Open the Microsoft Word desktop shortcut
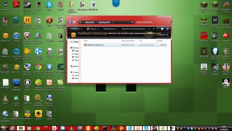232x131 pixels. tap(16, 85)
